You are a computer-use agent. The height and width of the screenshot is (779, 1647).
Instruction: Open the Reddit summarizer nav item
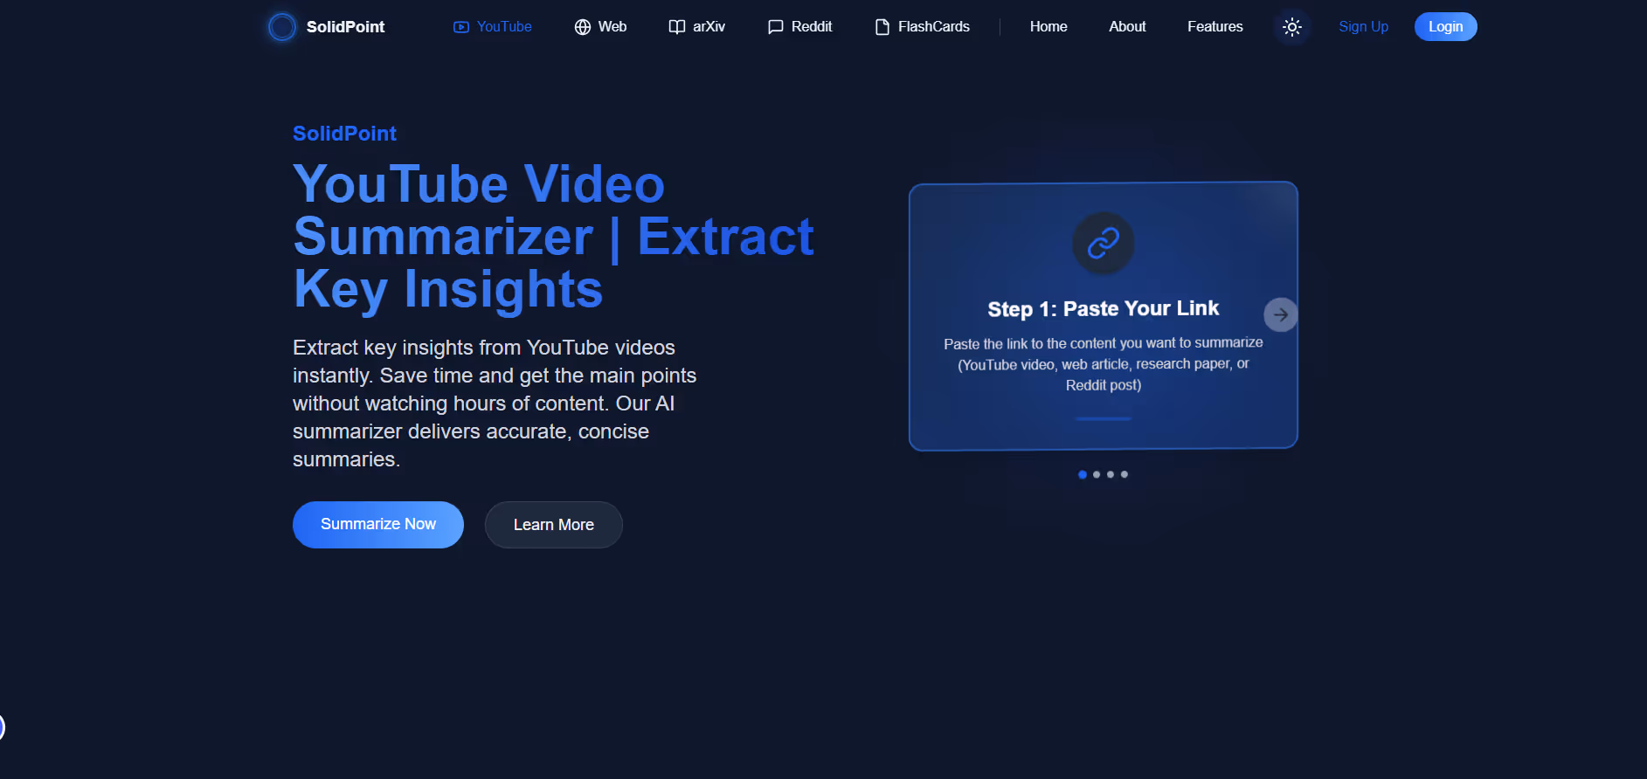pos(799,27)
